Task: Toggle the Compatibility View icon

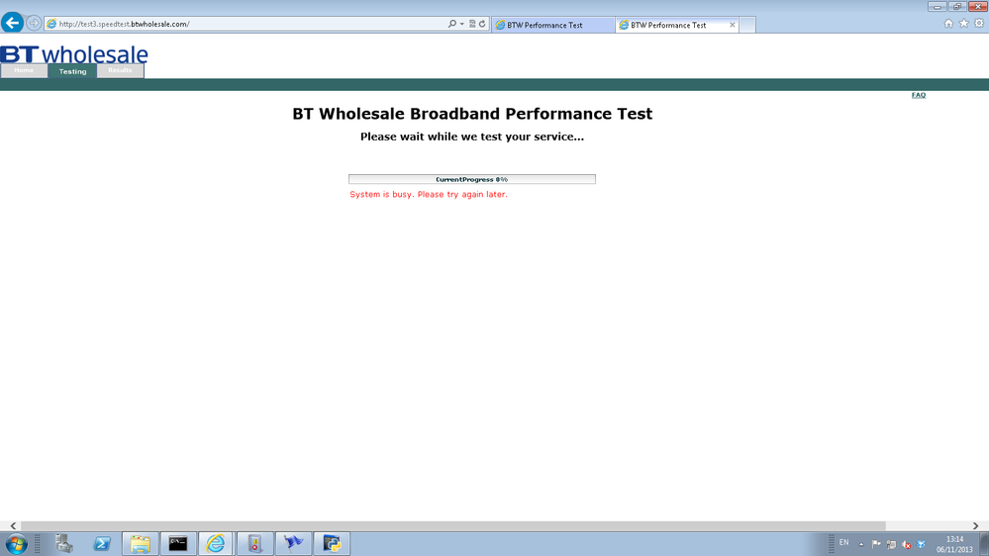Action: 472,24
